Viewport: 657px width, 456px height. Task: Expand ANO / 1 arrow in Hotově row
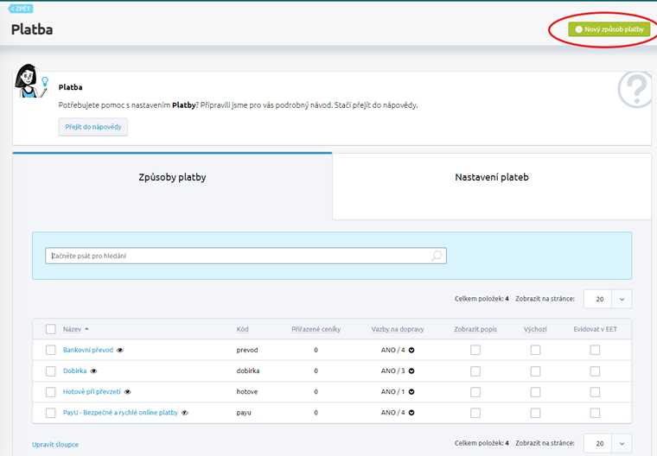point(411,392)
